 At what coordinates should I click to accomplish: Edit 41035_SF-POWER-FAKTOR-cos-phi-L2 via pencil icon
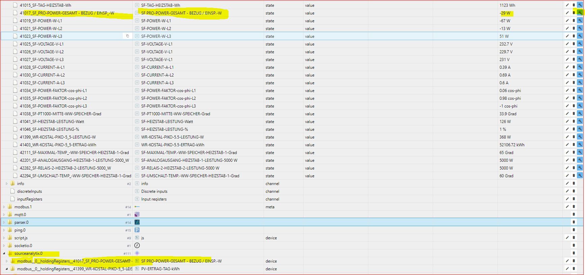tap(567, 98)
